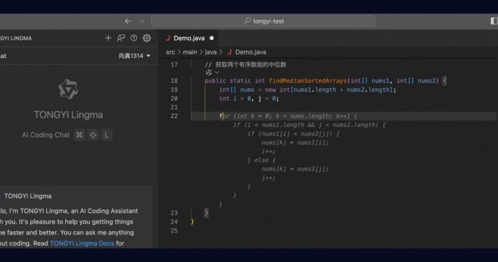Open Lingma settings gear icon
Image resolution: width=498 pixels, height=262 pixels.
click(x=147, y=38)
